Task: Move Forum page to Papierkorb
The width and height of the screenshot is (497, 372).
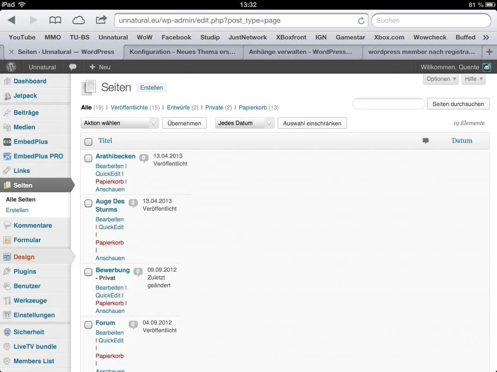Action: pos(110,356)
